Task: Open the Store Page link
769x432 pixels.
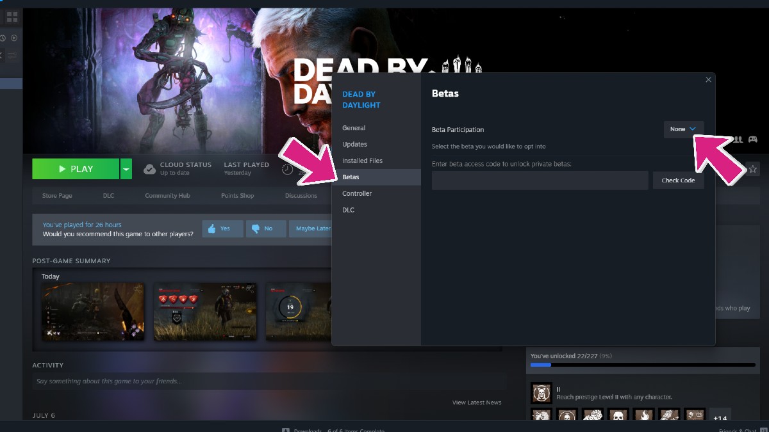Action: 57,196
